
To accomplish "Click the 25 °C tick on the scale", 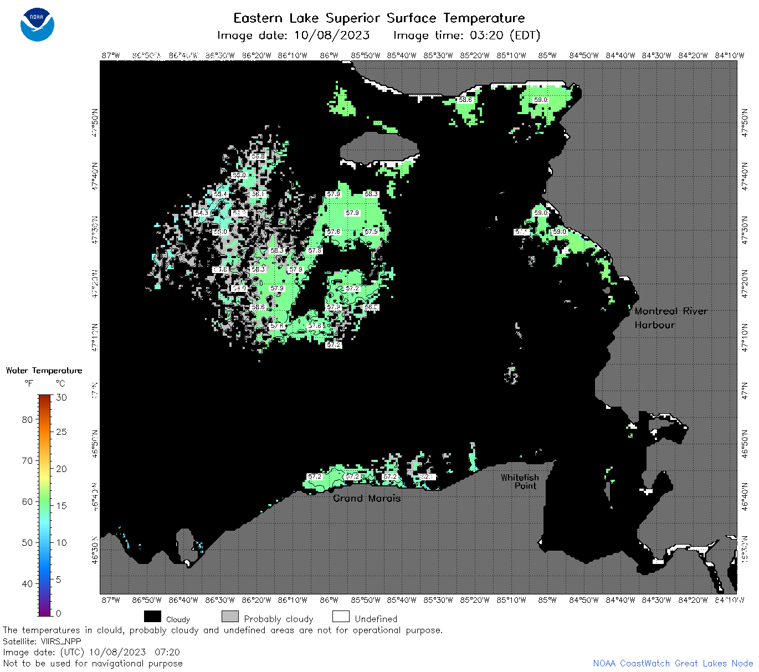I will pos(61,432).
